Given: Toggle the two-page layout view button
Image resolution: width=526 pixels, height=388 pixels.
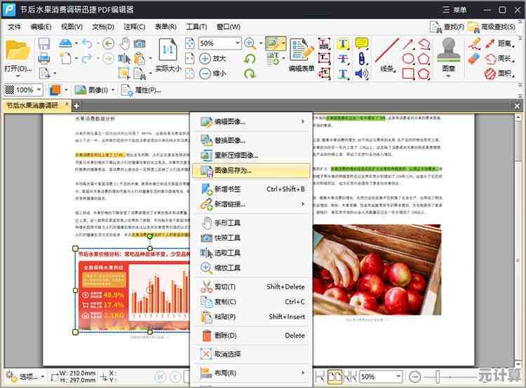Looking at the screenshot, I should tap(335, 377).
